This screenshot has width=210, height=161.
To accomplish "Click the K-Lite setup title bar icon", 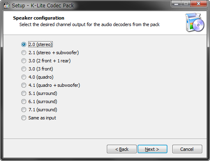I will coord(7,5).
